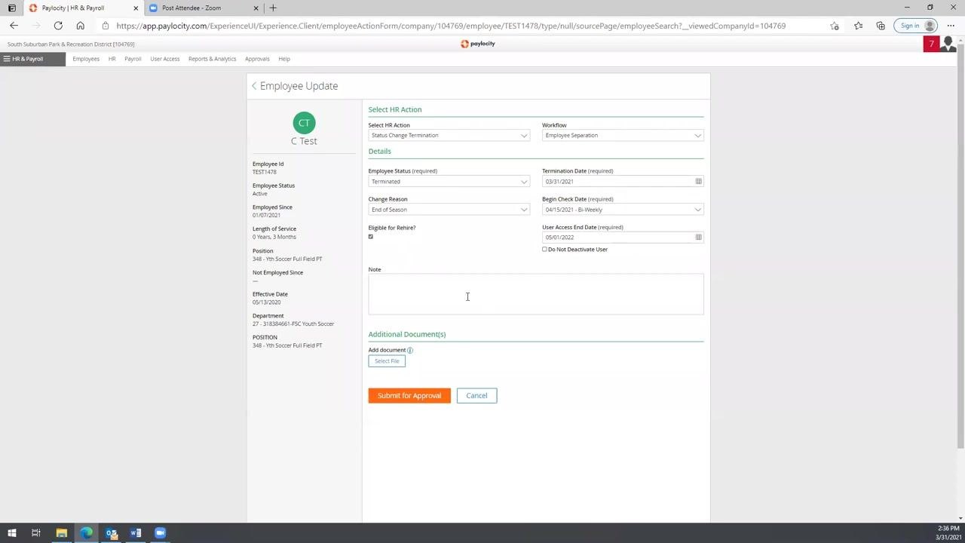Open Zoom from the taskbar
Image resolution: width=965 pixels, height=543 pixels.
tap(160, 533)
